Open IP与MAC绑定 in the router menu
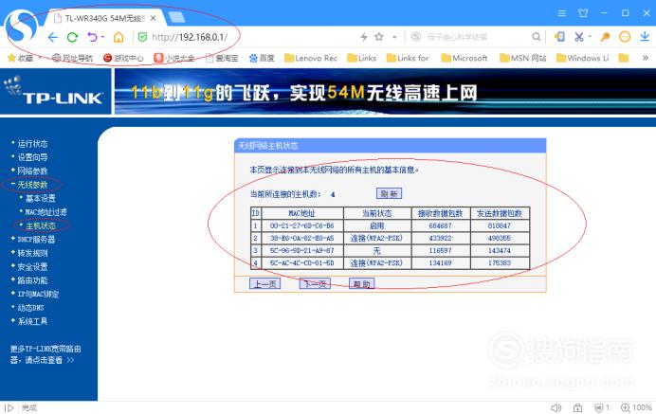Image resolution: width=656 pixels, height=414 pixels. point(38,294)
